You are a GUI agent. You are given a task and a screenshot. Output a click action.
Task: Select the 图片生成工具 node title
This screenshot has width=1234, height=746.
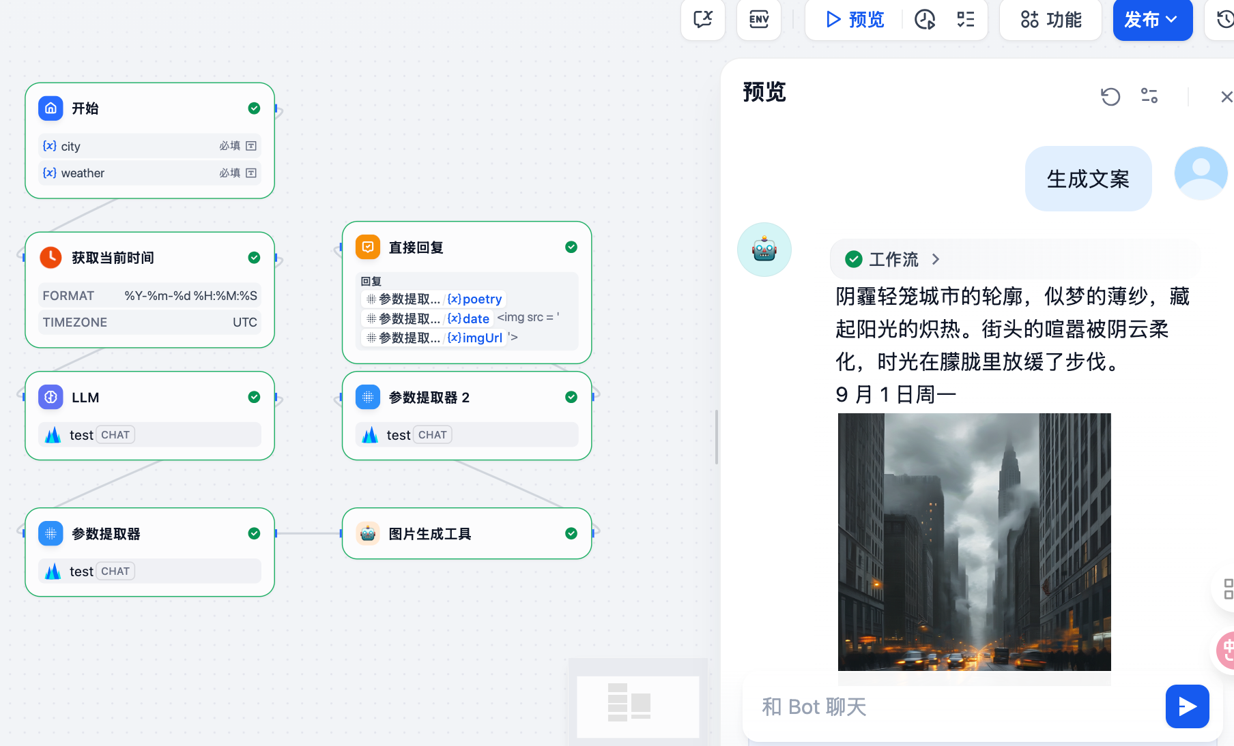430,534
